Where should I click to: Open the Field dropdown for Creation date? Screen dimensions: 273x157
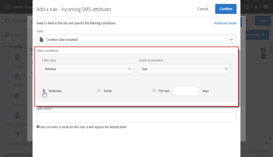[231, 40]
